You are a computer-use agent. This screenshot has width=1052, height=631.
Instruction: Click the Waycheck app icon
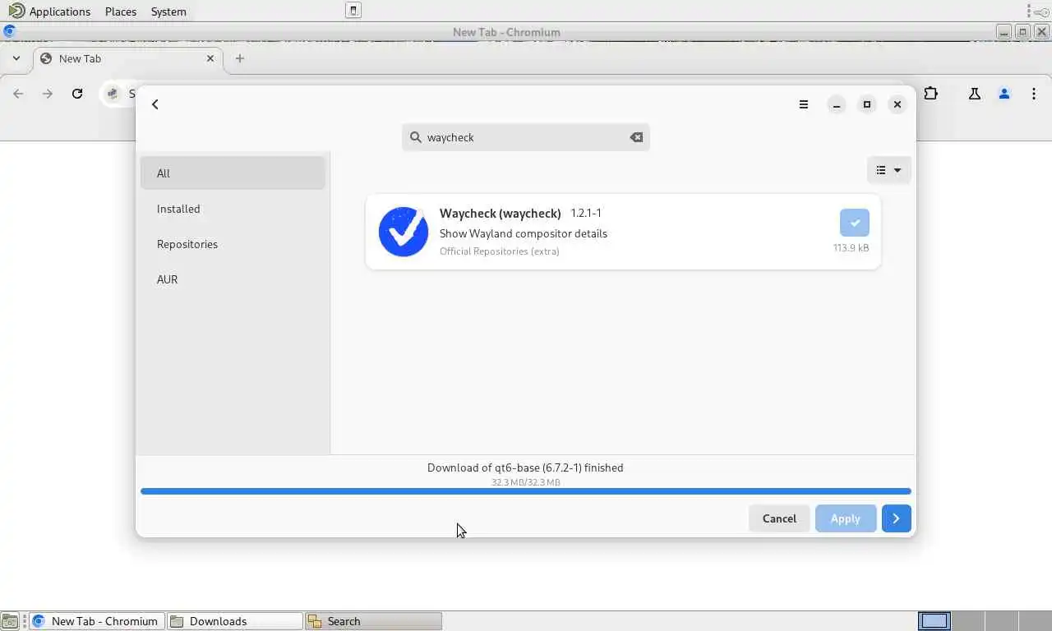coord(403,232)
